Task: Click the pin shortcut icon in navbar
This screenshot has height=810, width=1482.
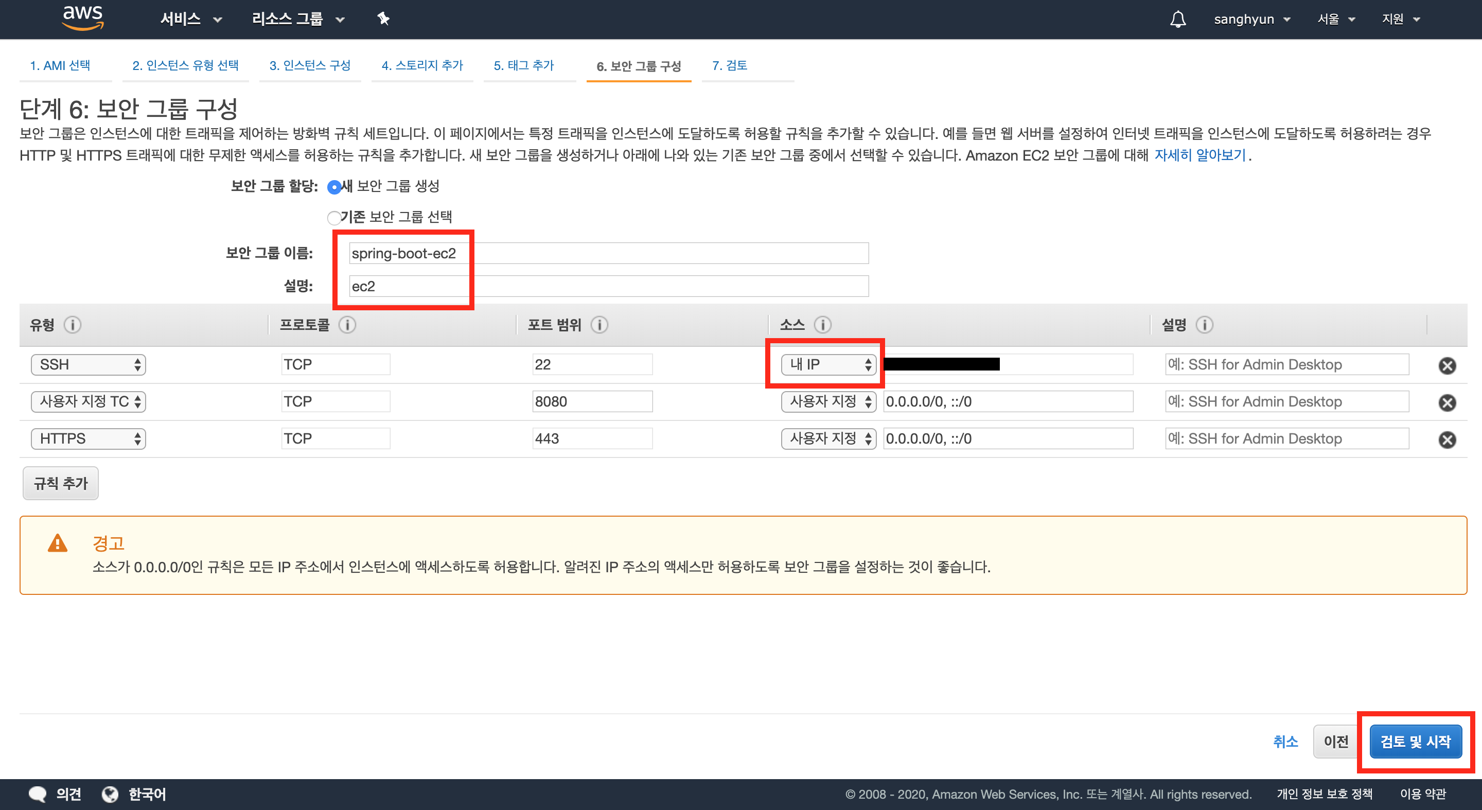Action: (383, 19)
